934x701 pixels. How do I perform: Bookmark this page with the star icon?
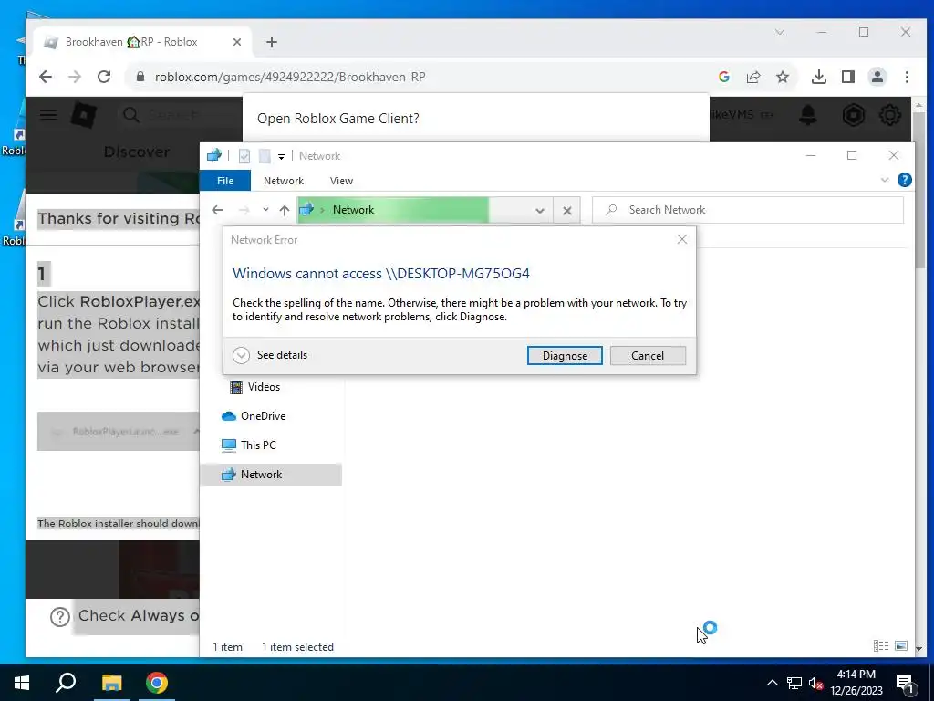(782, 77)
